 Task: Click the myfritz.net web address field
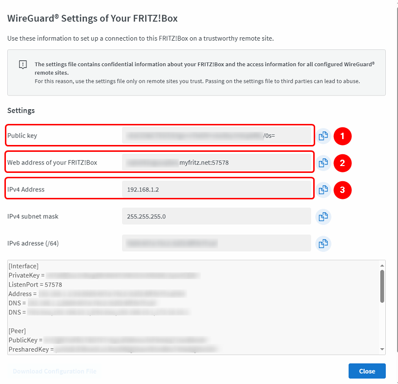216,163
